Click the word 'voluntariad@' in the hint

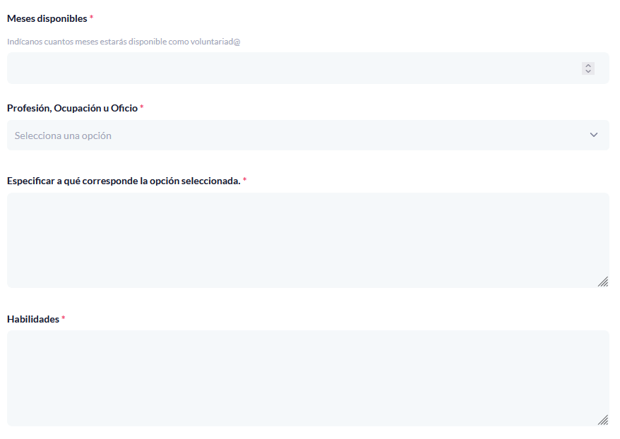(215, 42)
